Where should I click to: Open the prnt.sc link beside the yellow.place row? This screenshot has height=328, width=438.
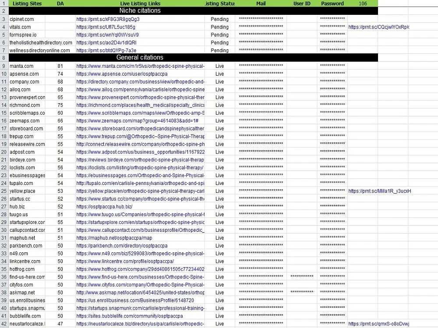[380, 191]
